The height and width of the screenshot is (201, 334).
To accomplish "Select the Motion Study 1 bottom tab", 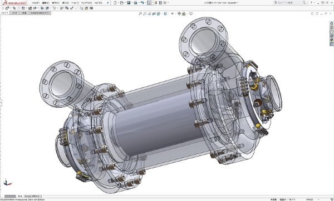I will coord(32,196).
